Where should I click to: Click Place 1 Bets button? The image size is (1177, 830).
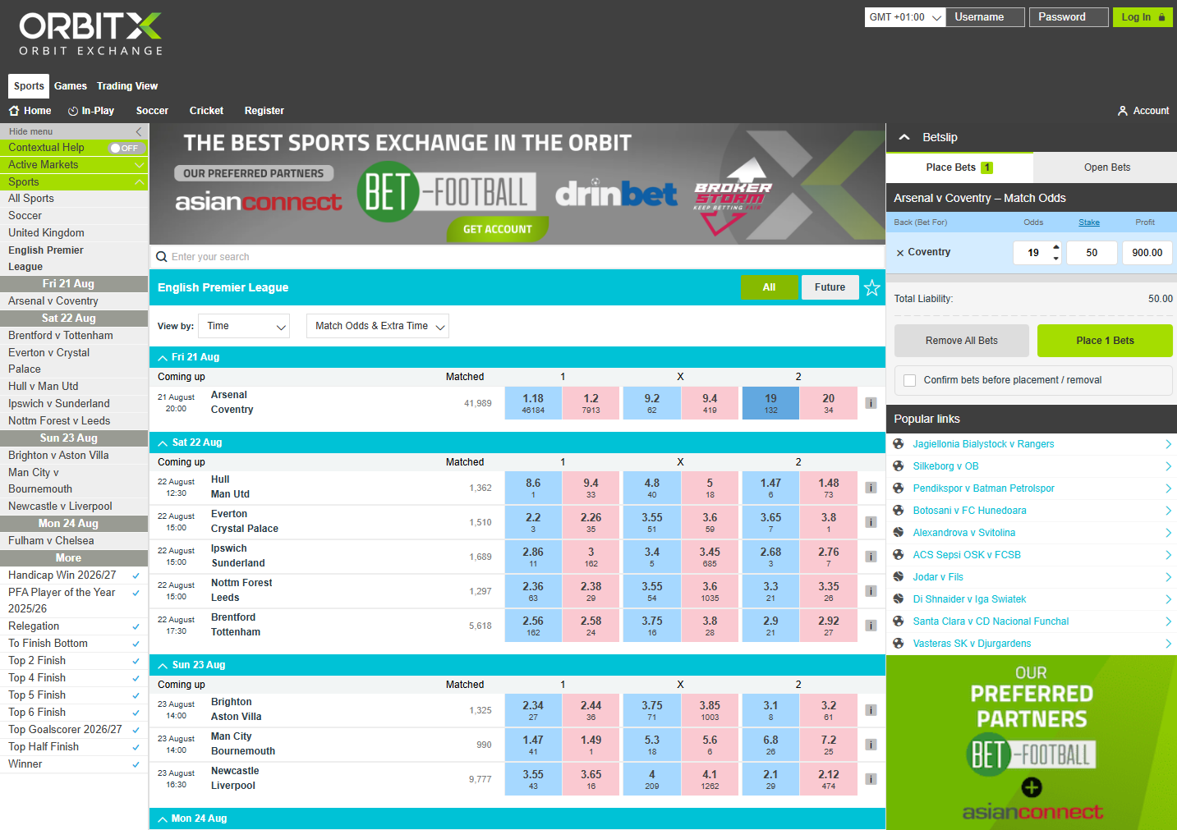click(1105, 341)
